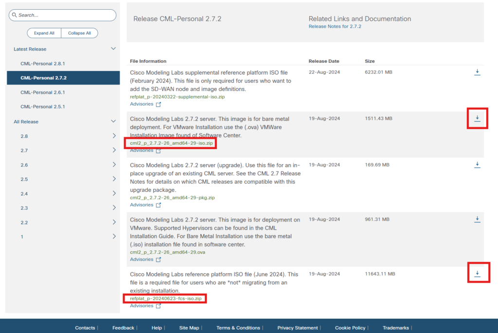498x333 pixels.
Task: Select CML-Personal 2.7.2 release
Action: point(63,78)
